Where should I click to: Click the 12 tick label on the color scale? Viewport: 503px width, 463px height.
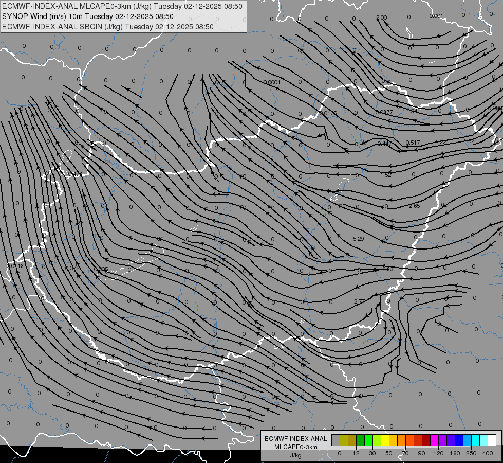pyautogui.click(x=356, y=453)
